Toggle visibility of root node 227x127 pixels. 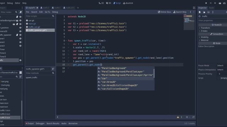21,17
